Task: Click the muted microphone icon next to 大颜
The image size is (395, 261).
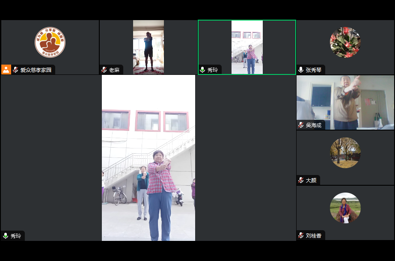Action: [301, 180]
